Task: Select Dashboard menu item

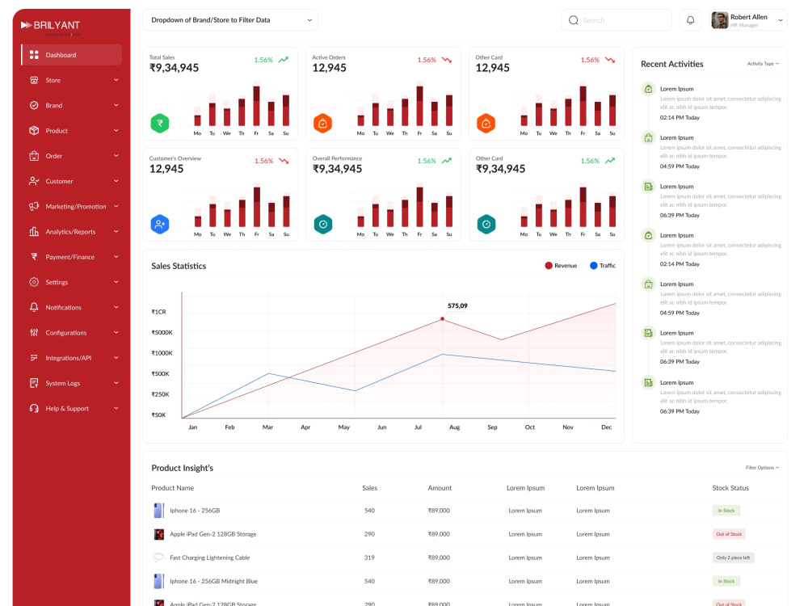Action: [72, 55]
